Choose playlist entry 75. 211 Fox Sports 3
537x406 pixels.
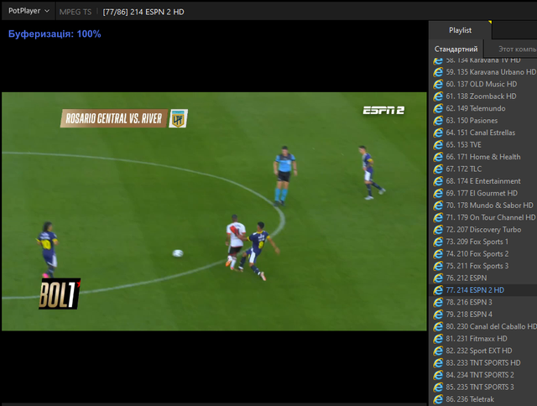(483, 266)
